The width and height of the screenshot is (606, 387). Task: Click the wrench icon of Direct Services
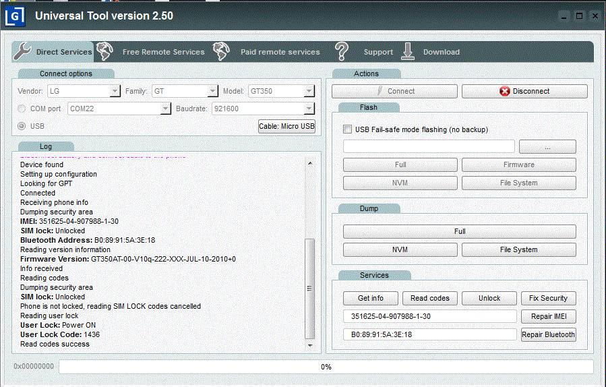(x=22, y=51)
